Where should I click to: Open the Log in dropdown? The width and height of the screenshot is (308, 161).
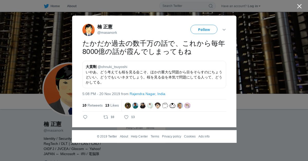click(254, 6)
